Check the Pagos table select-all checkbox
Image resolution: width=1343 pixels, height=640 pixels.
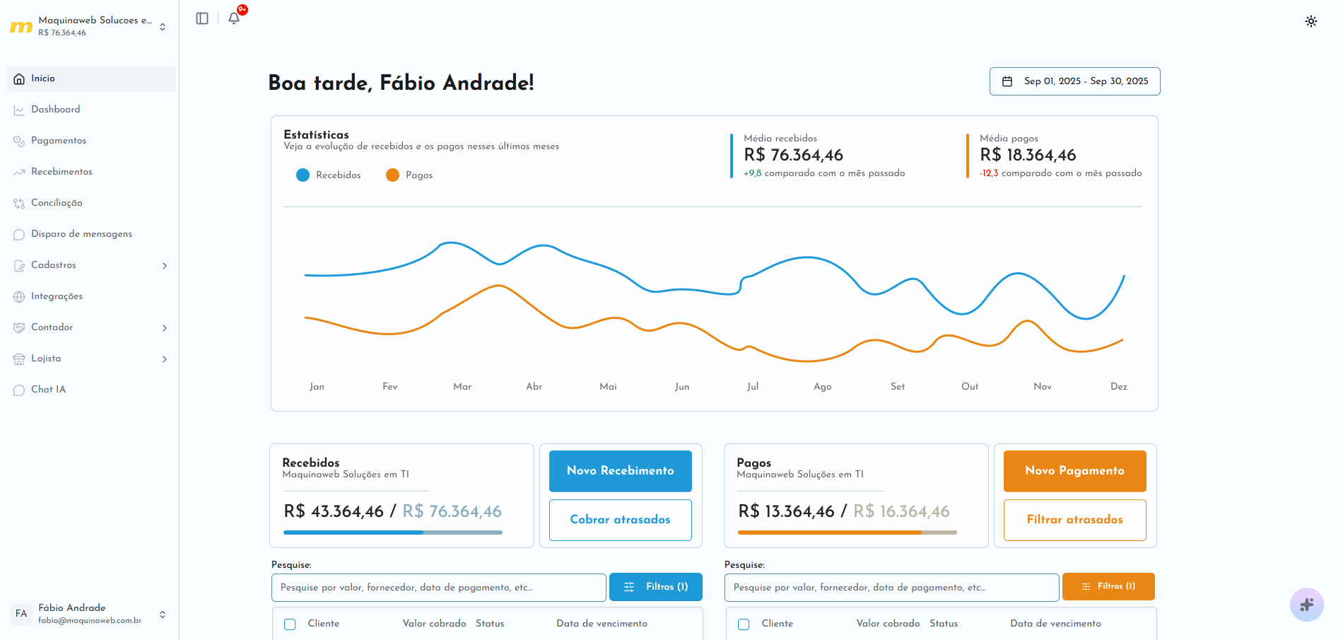(x=744, y=624)
